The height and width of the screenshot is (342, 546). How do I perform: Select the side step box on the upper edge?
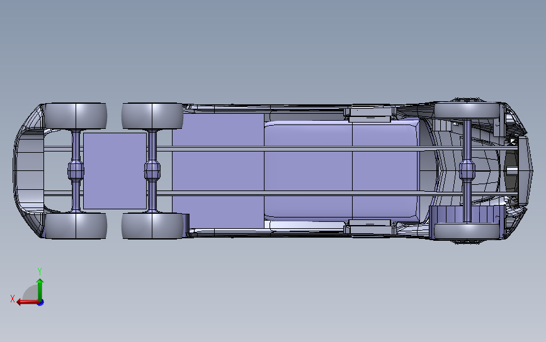tap(370, 114)
